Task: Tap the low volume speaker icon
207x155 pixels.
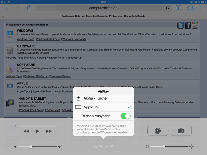Action: pos(15,147)
